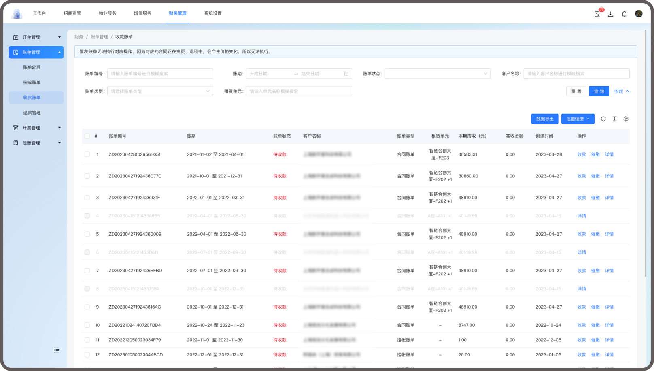Switch to the 物业服务 top tab
Viewport: 654px width, 371px height.
coord(107,13)
